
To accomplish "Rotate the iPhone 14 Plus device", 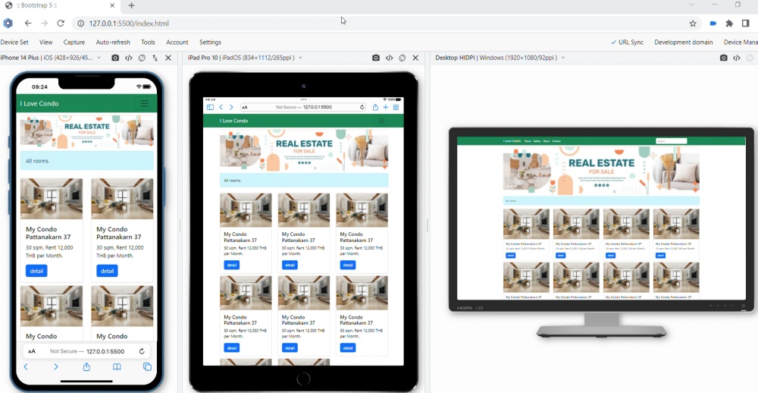I will 142,58.
